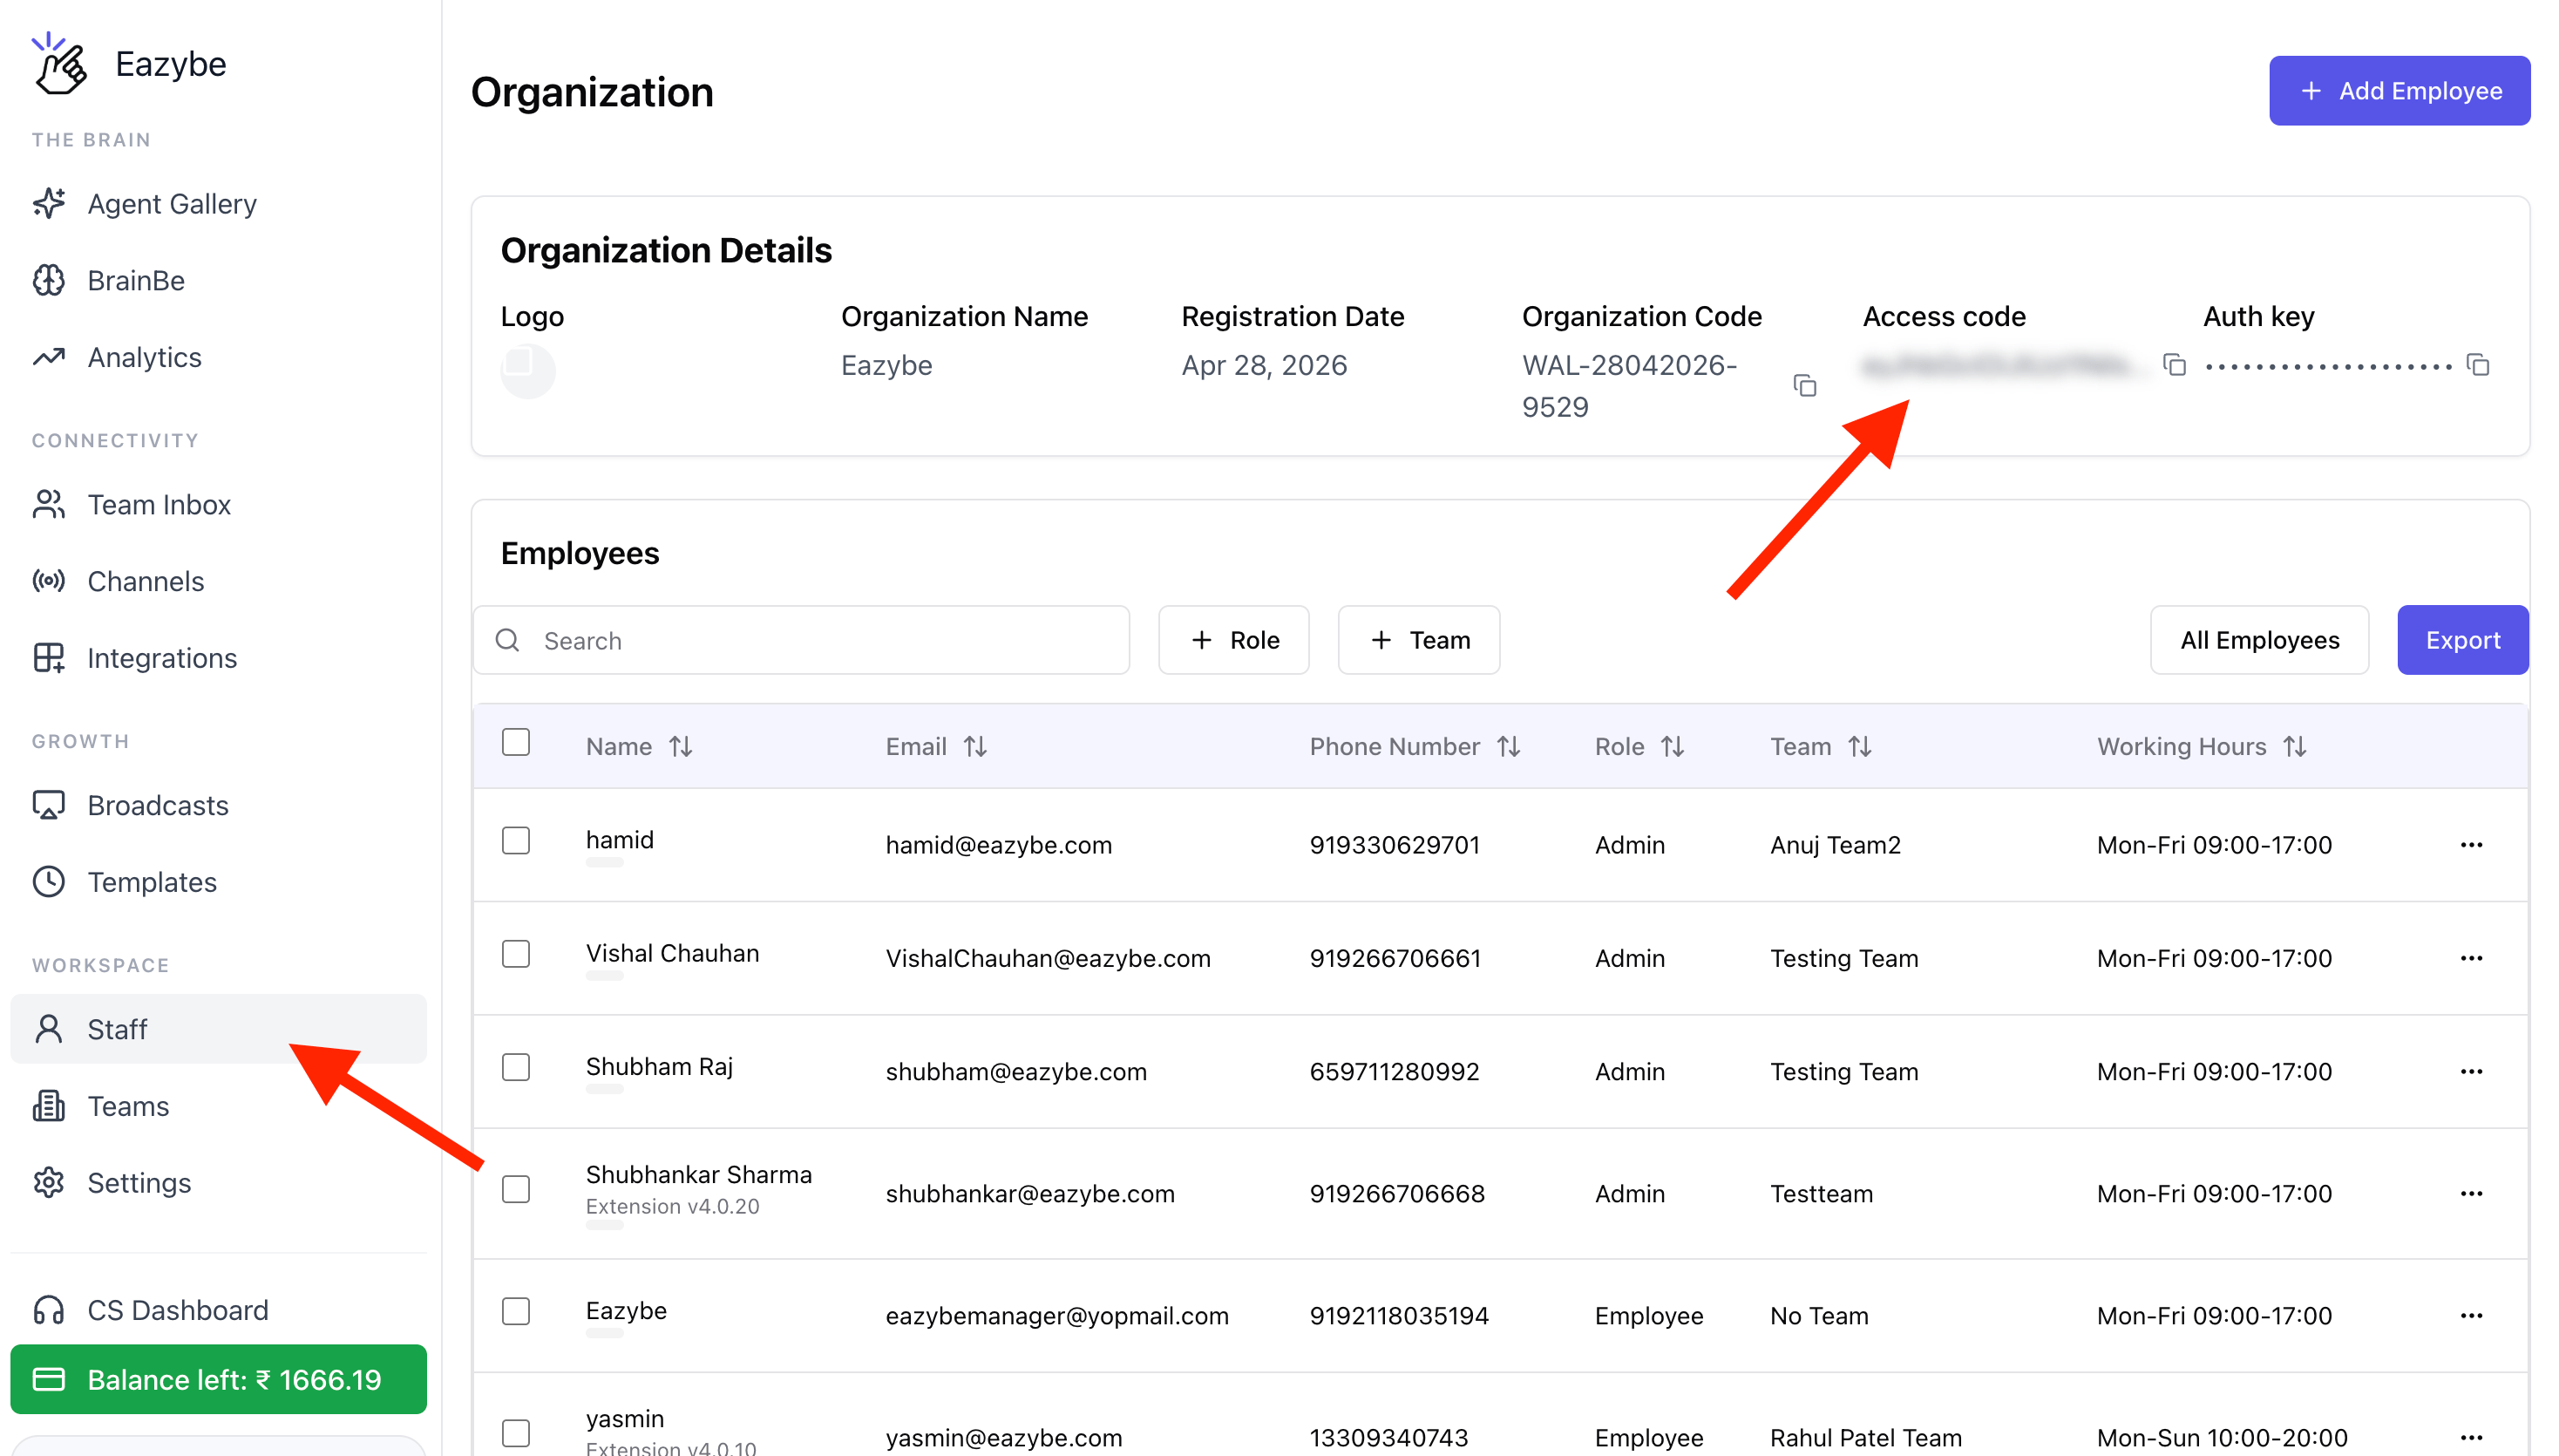Click the balance card icon

pos(48,1380)
